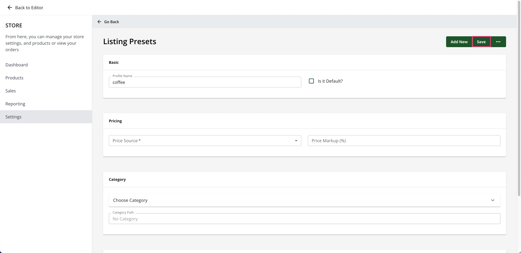Image resolution: width=521 pixels, height=253 pixels.
Task: Open the three-dots more options menu
Action: pos(498,42)
